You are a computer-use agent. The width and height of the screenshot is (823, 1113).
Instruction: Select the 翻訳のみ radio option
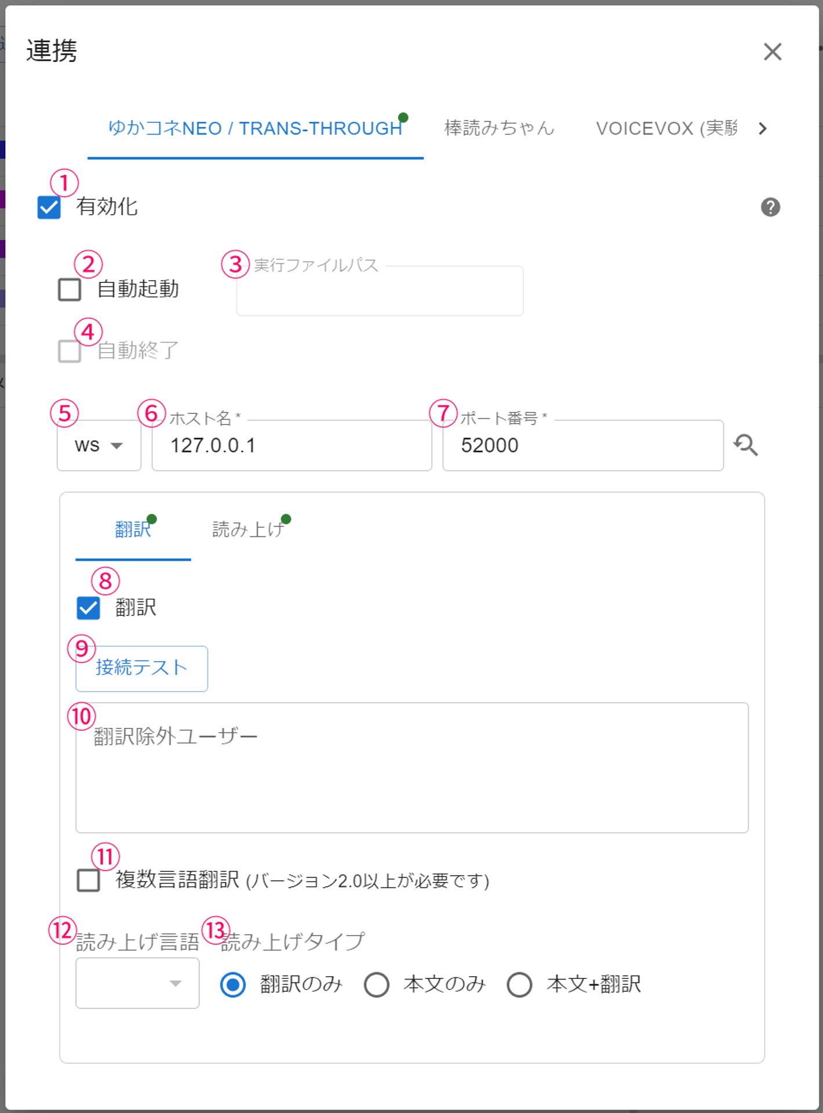coord(233,985)
